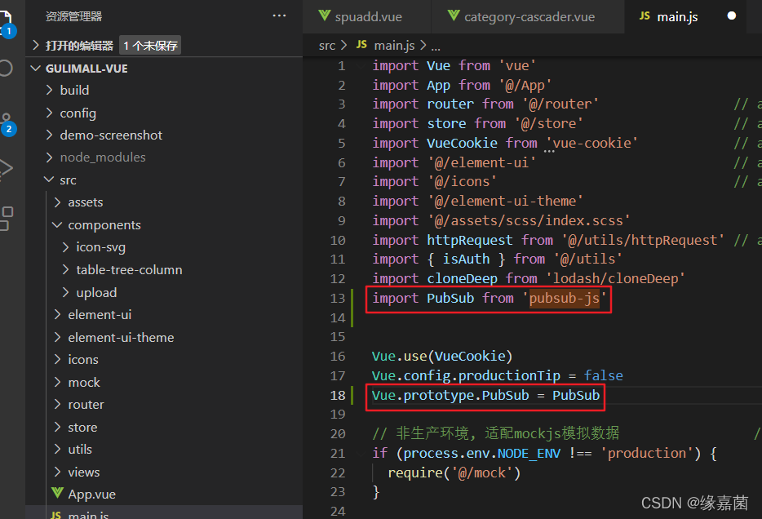Collapse the components folder
Image resolution: width=762 pixels, height=519 pixels.
coord(57,224)
